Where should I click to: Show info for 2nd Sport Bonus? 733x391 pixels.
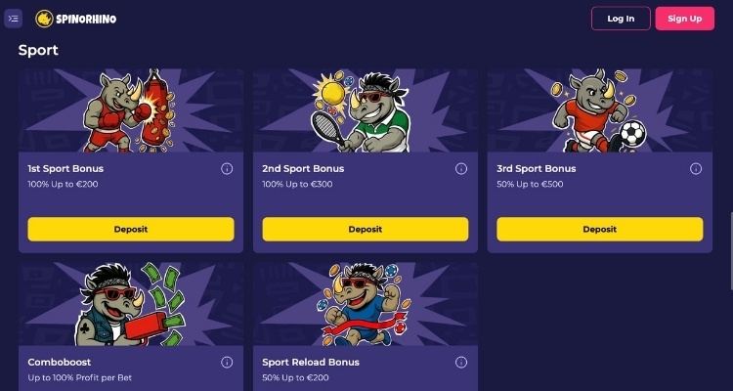(461, 169)
